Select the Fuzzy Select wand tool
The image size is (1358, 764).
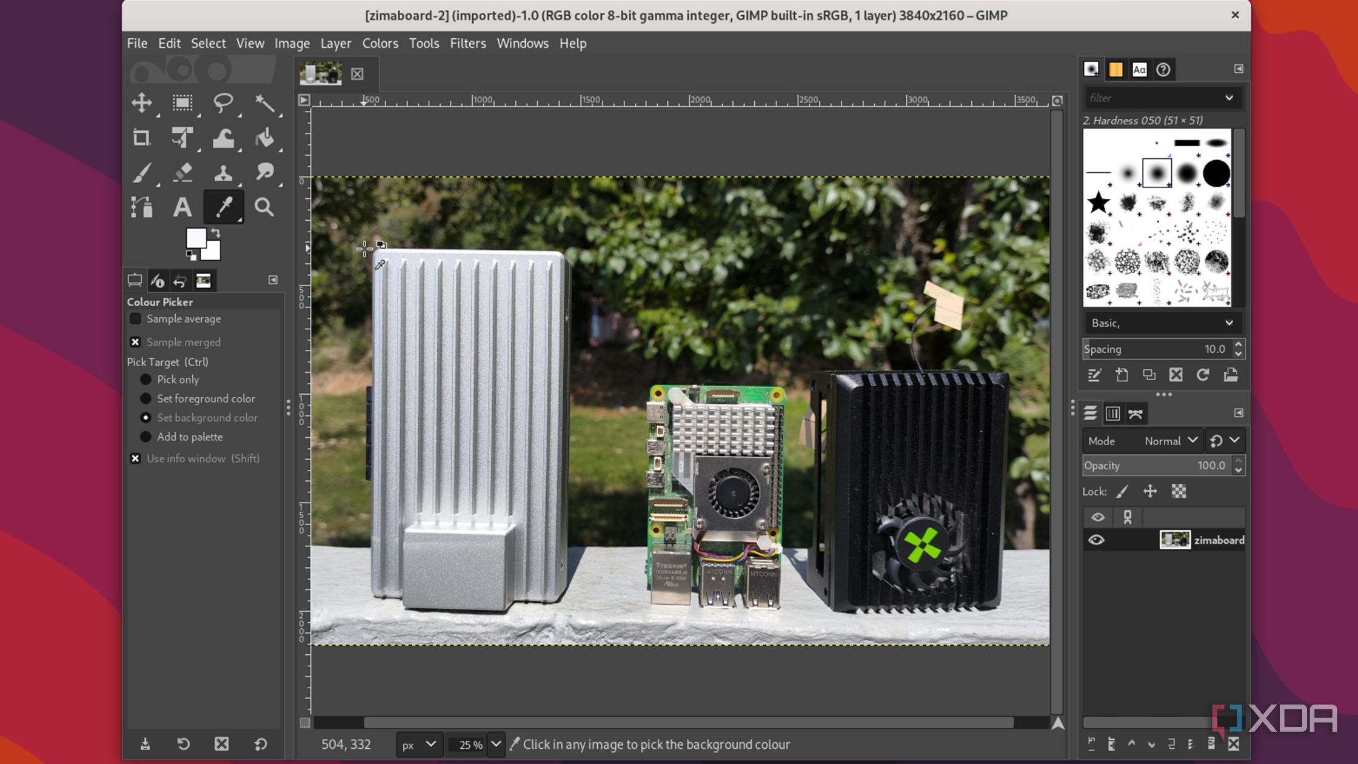(264, 102)
